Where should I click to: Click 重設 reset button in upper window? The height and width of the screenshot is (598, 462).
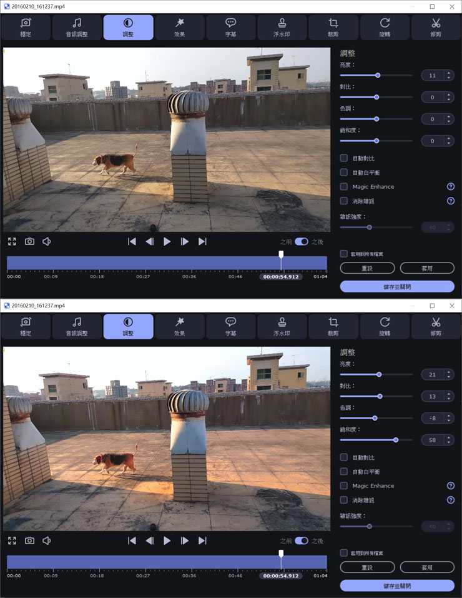coord(367,268)
